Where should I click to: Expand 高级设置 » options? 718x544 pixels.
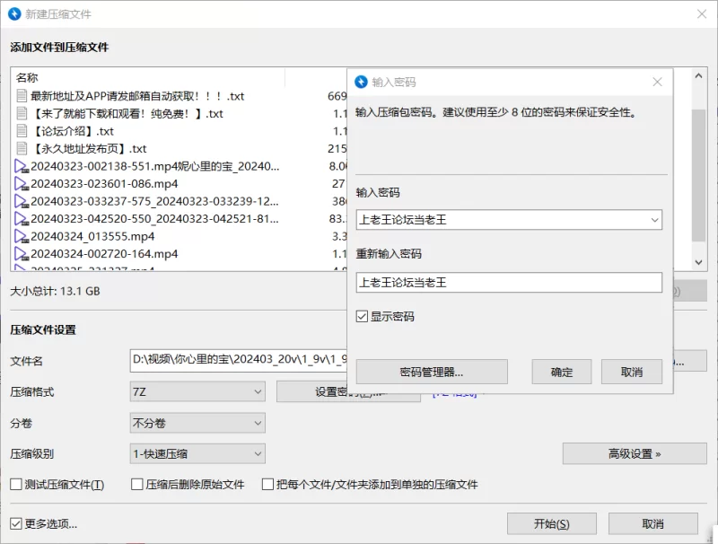coord(635,454)
